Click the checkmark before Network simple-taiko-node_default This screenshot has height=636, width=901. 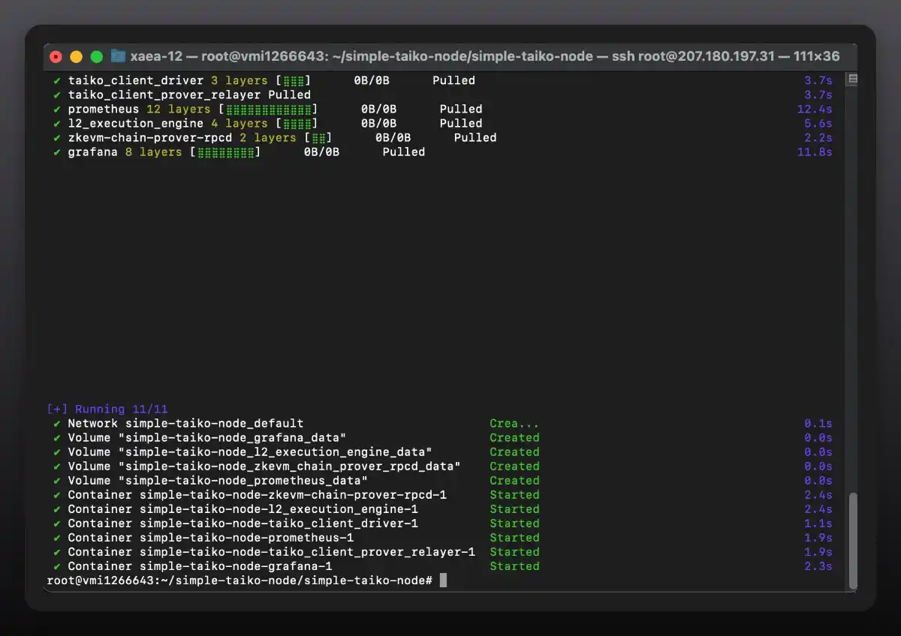point(57,424)
